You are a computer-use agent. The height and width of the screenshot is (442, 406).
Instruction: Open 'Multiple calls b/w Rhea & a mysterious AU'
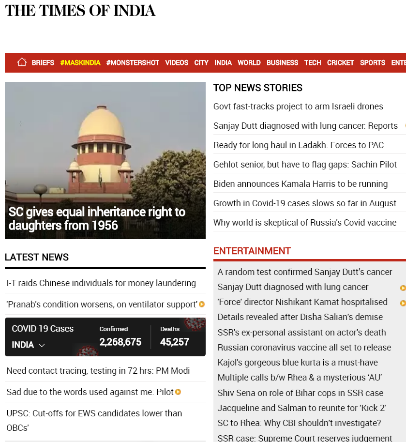click(300, 378)
